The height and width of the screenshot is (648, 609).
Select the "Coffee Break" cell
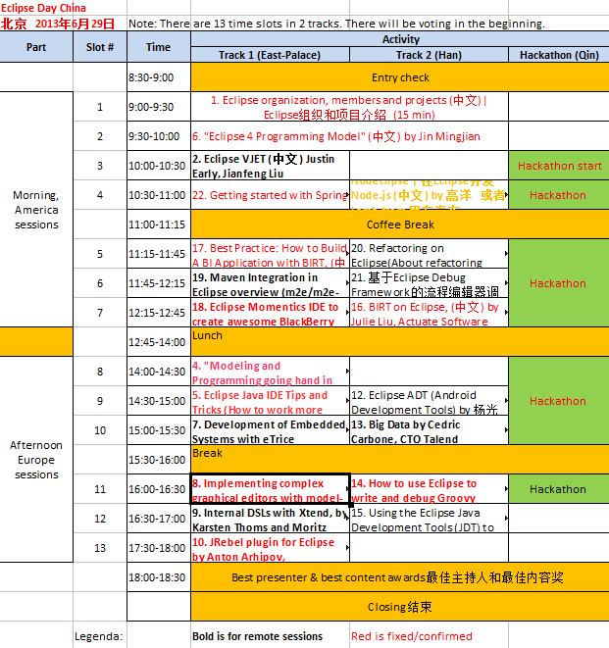point(400,224)
